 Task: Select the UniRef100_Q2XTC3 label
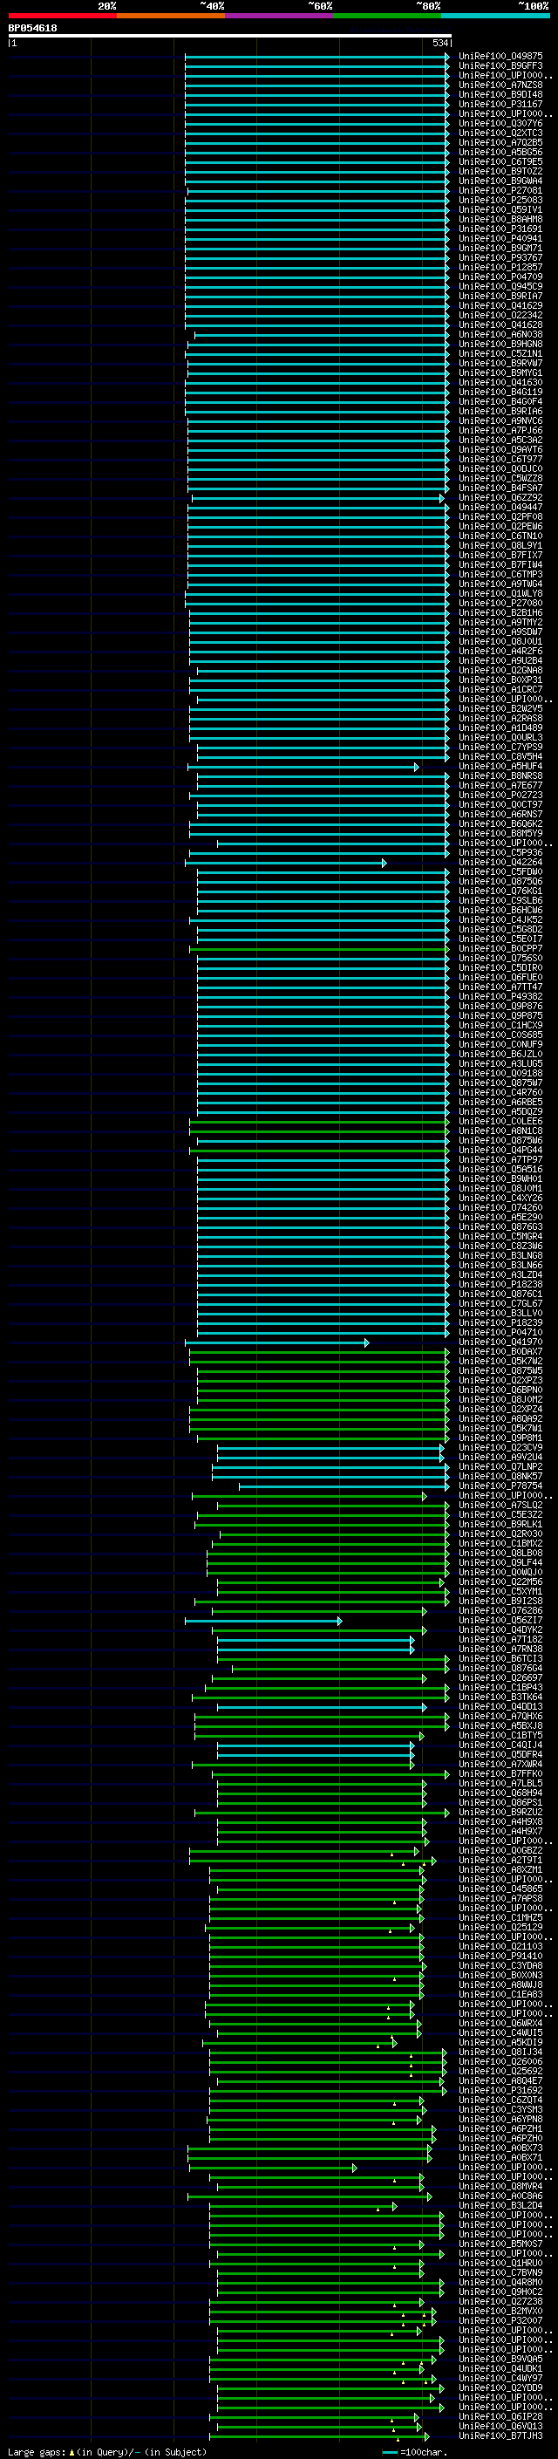500,133
